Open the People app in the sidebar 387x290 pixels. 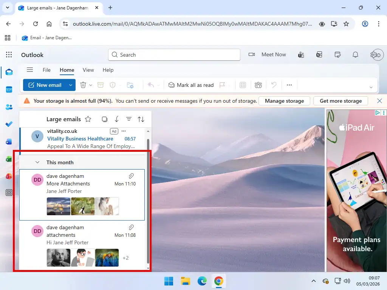(x=9, y=107)
